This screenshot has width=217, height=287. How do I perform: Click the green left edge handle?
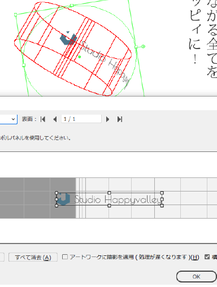pyautogui.click(x=24, y=65)
